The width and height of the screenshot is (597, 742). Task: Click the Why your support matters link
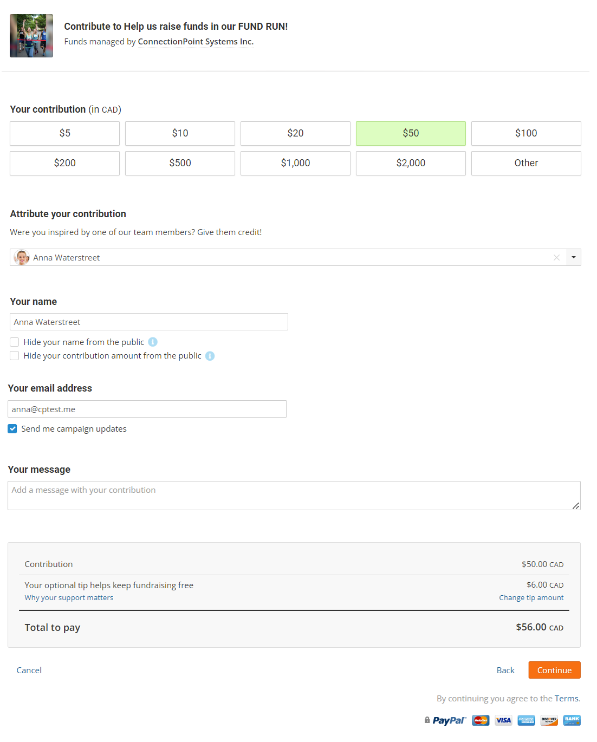pos(69,598)
